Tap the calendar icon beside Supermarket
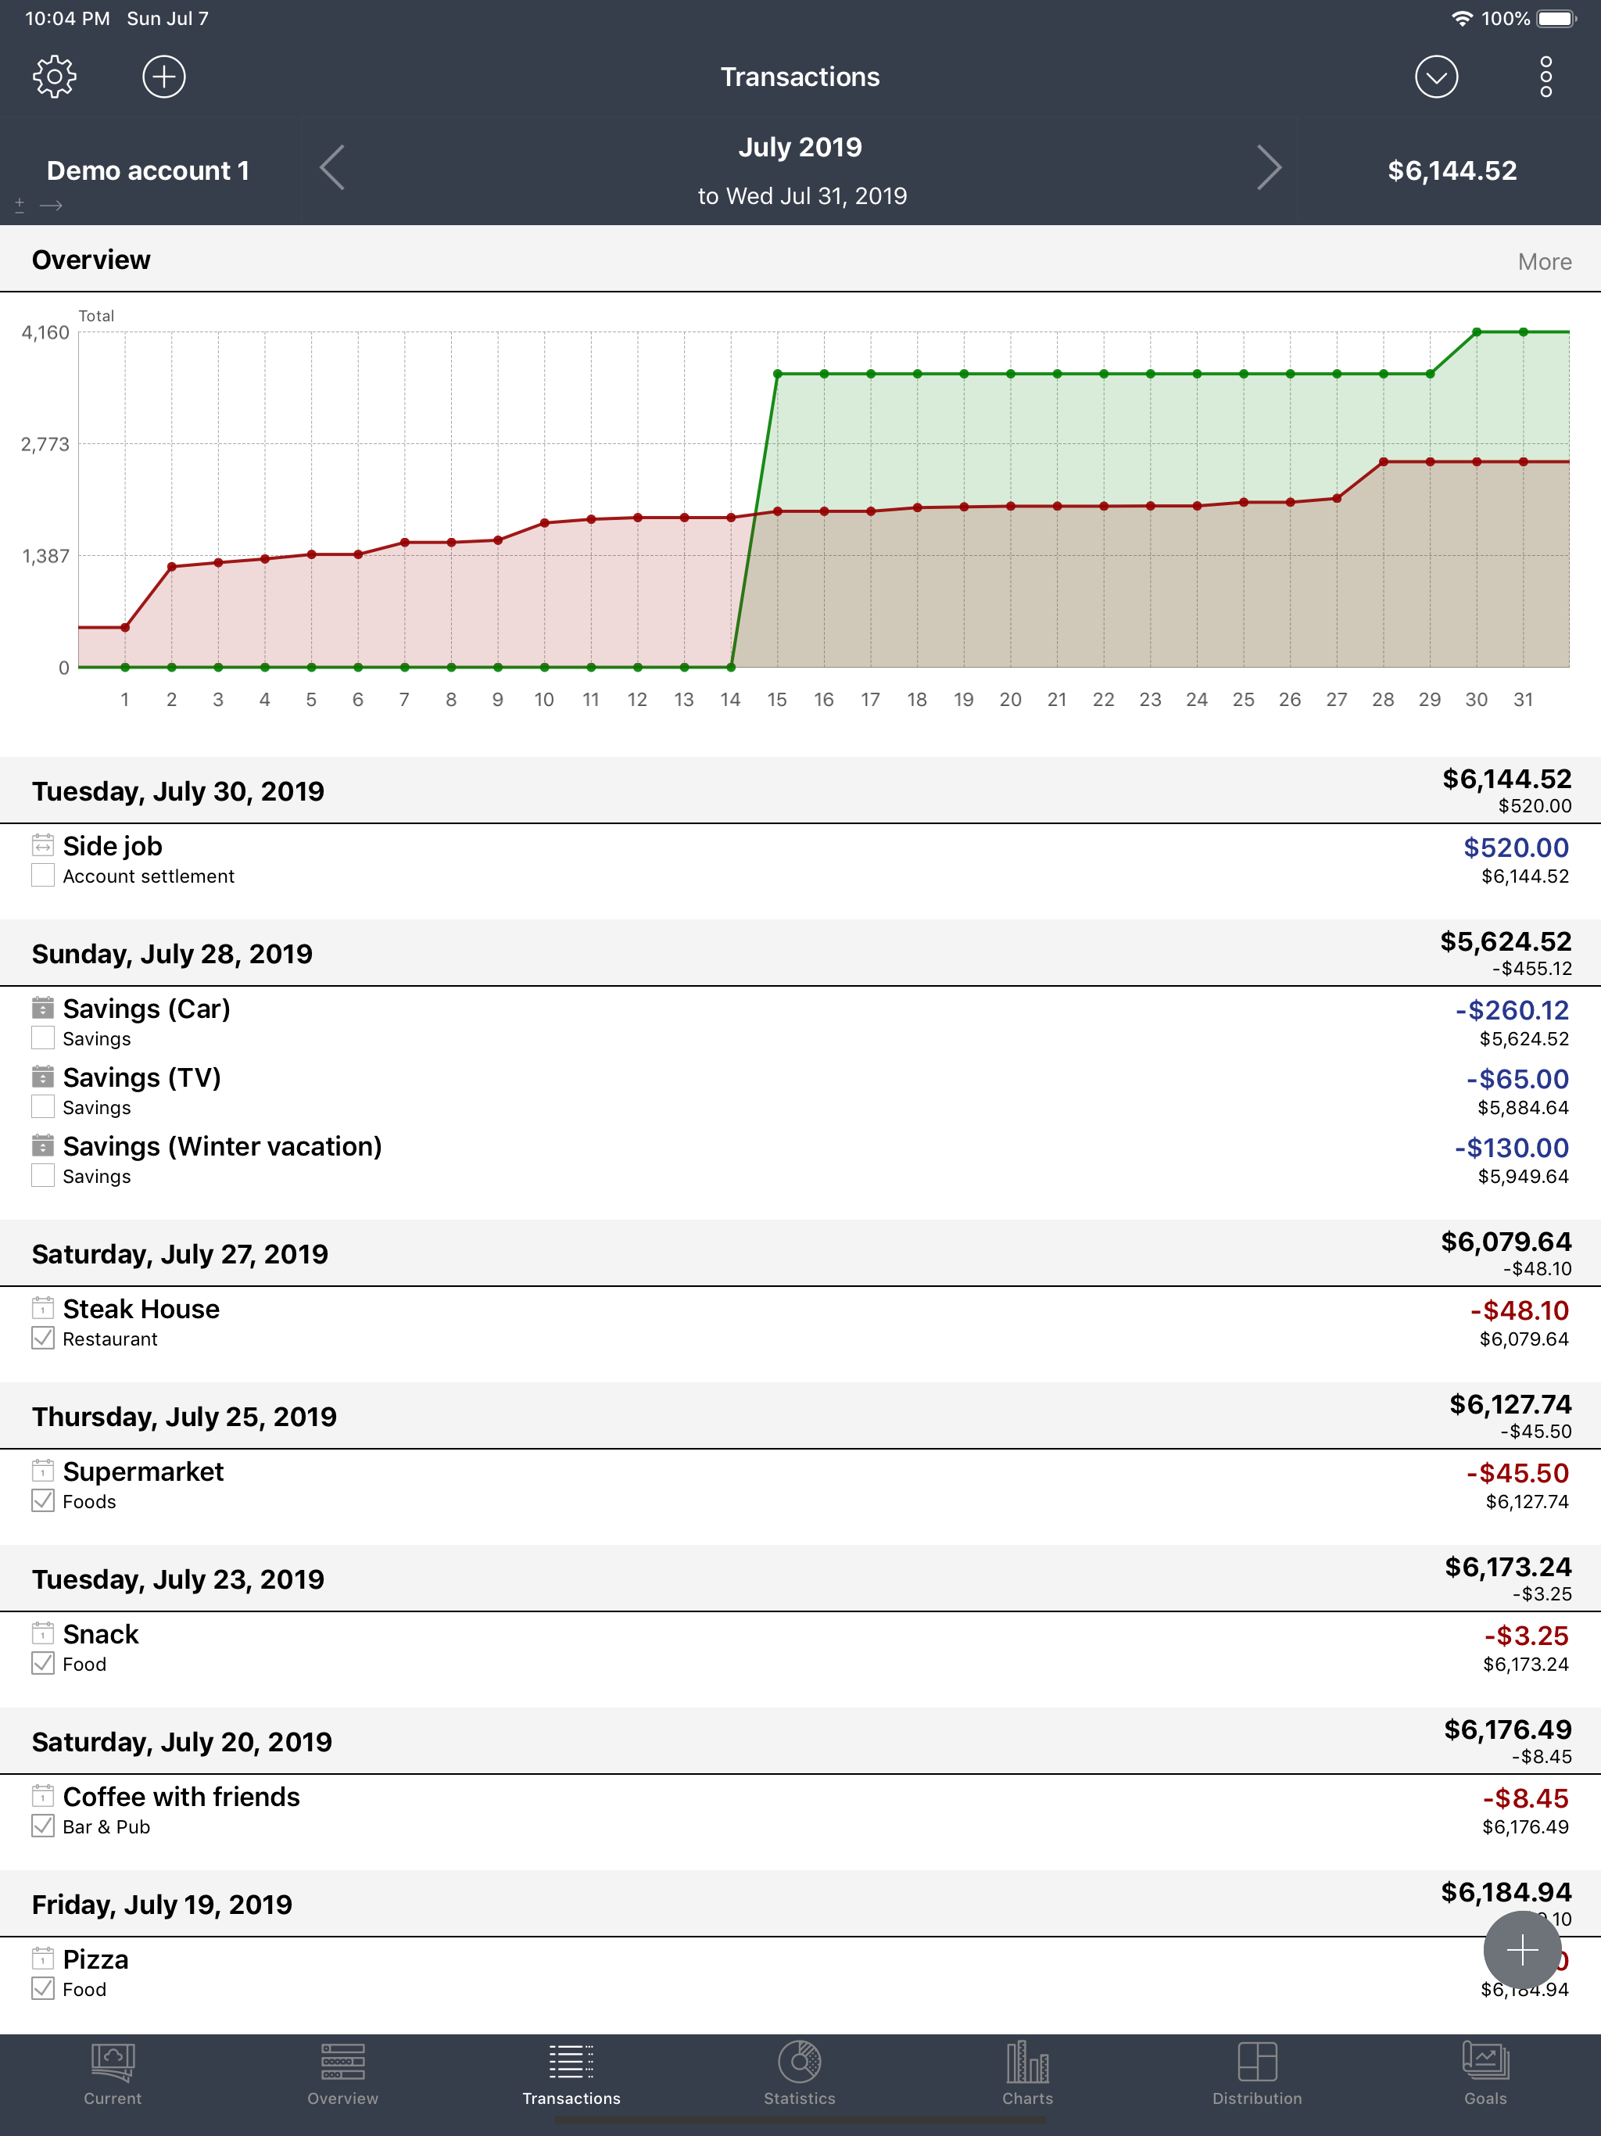1601x2136 pixels. [x=42, y=1470]
